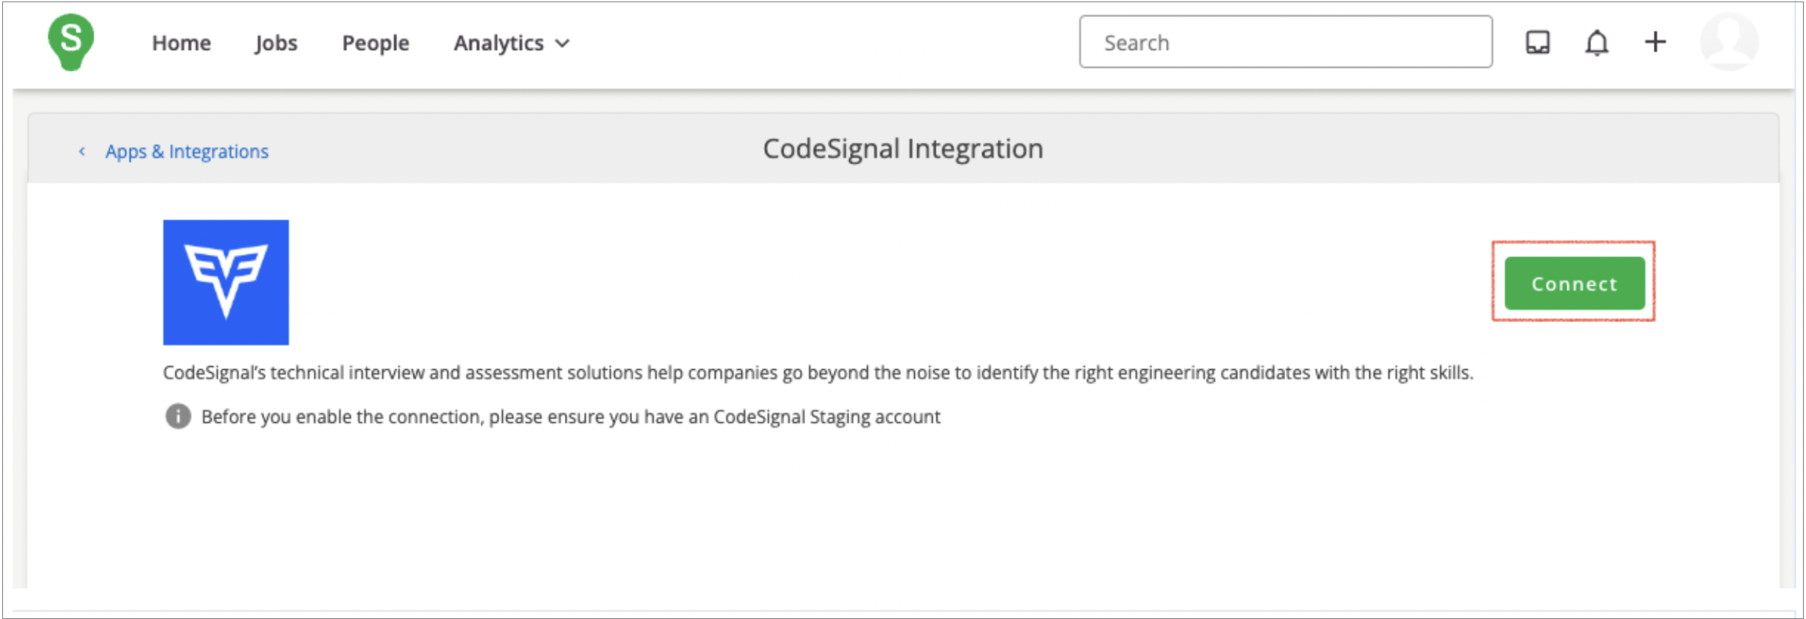Select the 'Before you enable the connection' note
The image size is (1806, 619).
(571, 417)
